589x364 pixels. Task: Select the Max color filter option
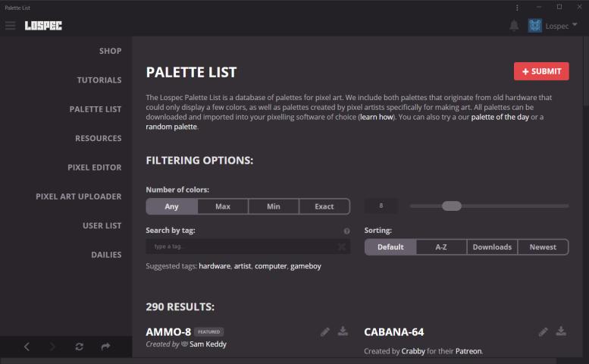[x=223, y=206]
